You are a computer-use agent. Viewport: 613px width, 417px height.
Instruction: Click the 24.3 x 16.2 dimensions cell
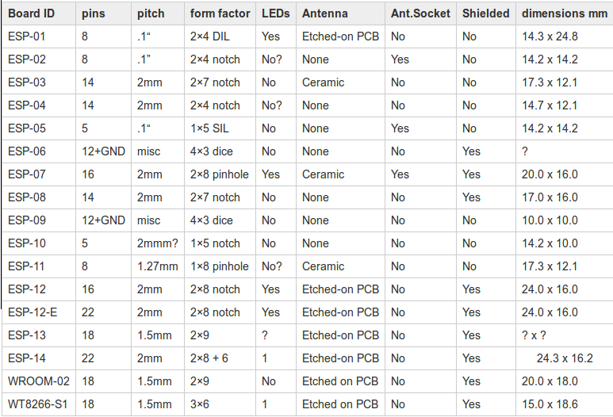565,358
